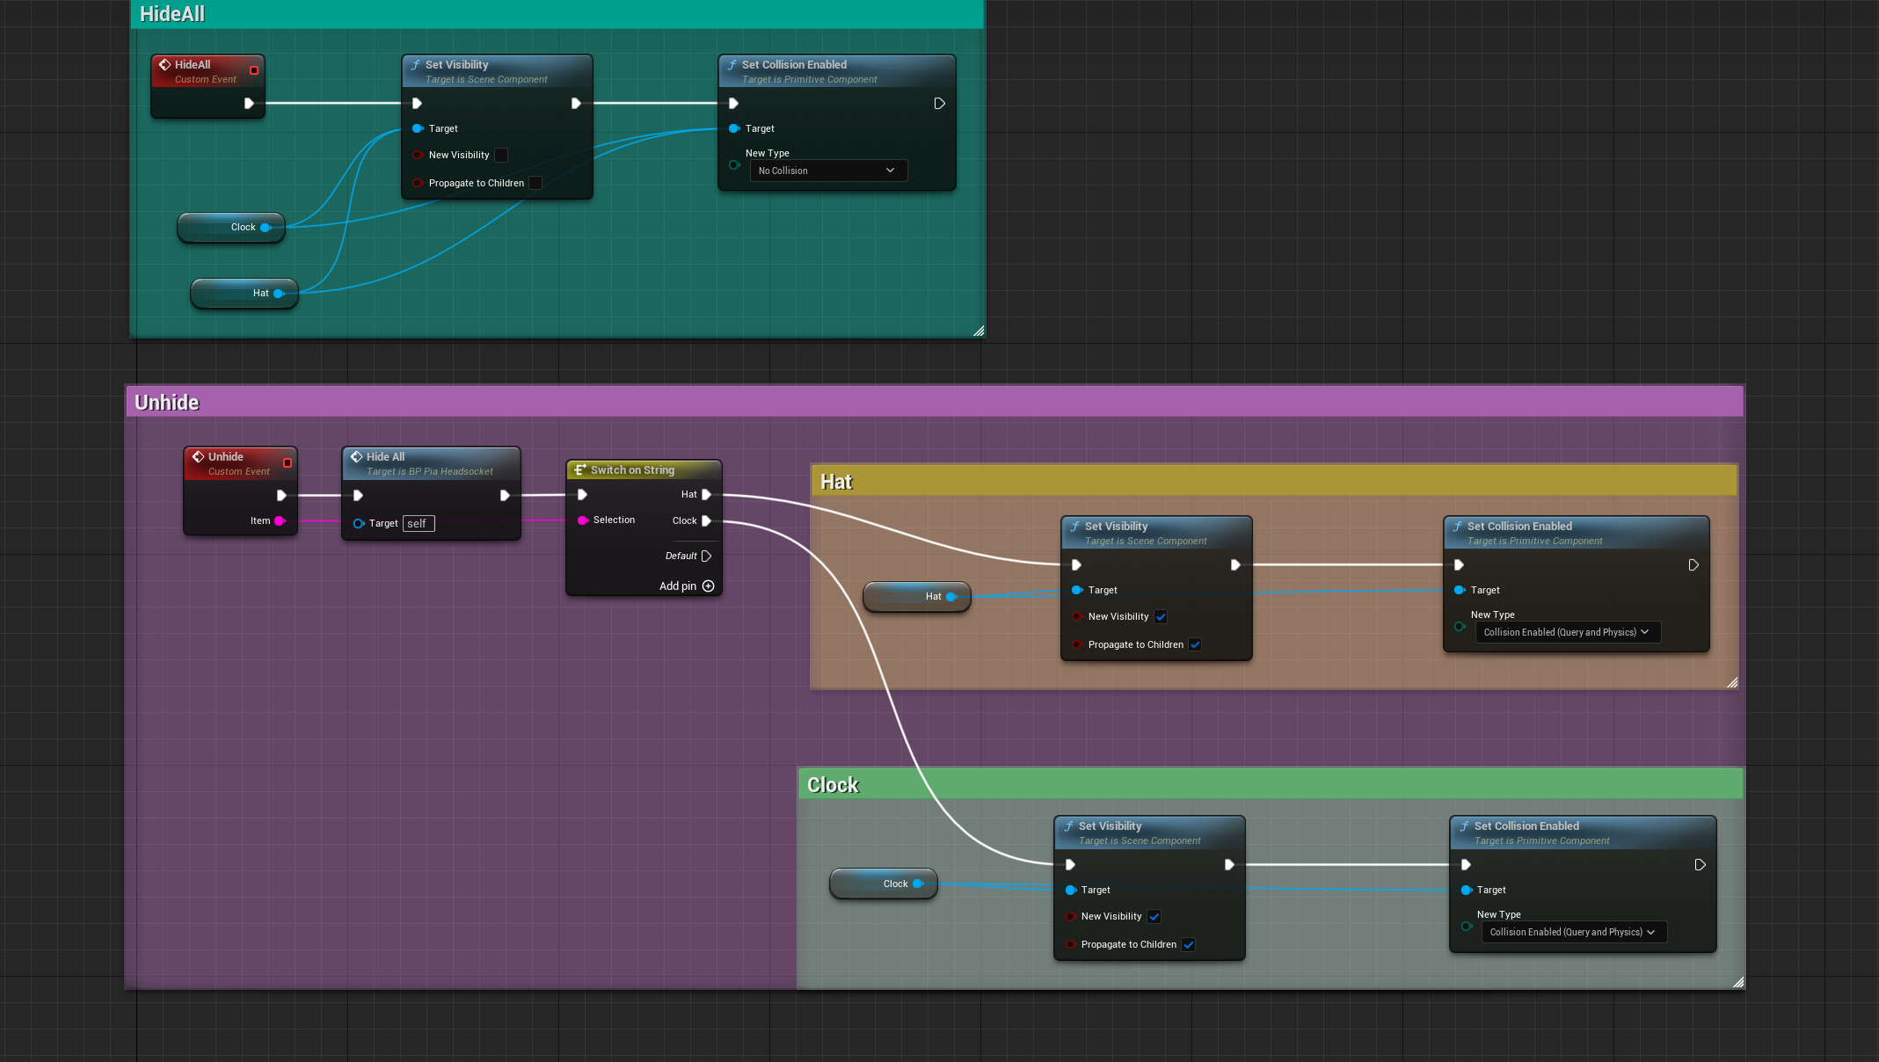Viewport: 1879px width, 1062px height.
Task: Click the Hat exec output pin on Switch
Action: [706, 495]
